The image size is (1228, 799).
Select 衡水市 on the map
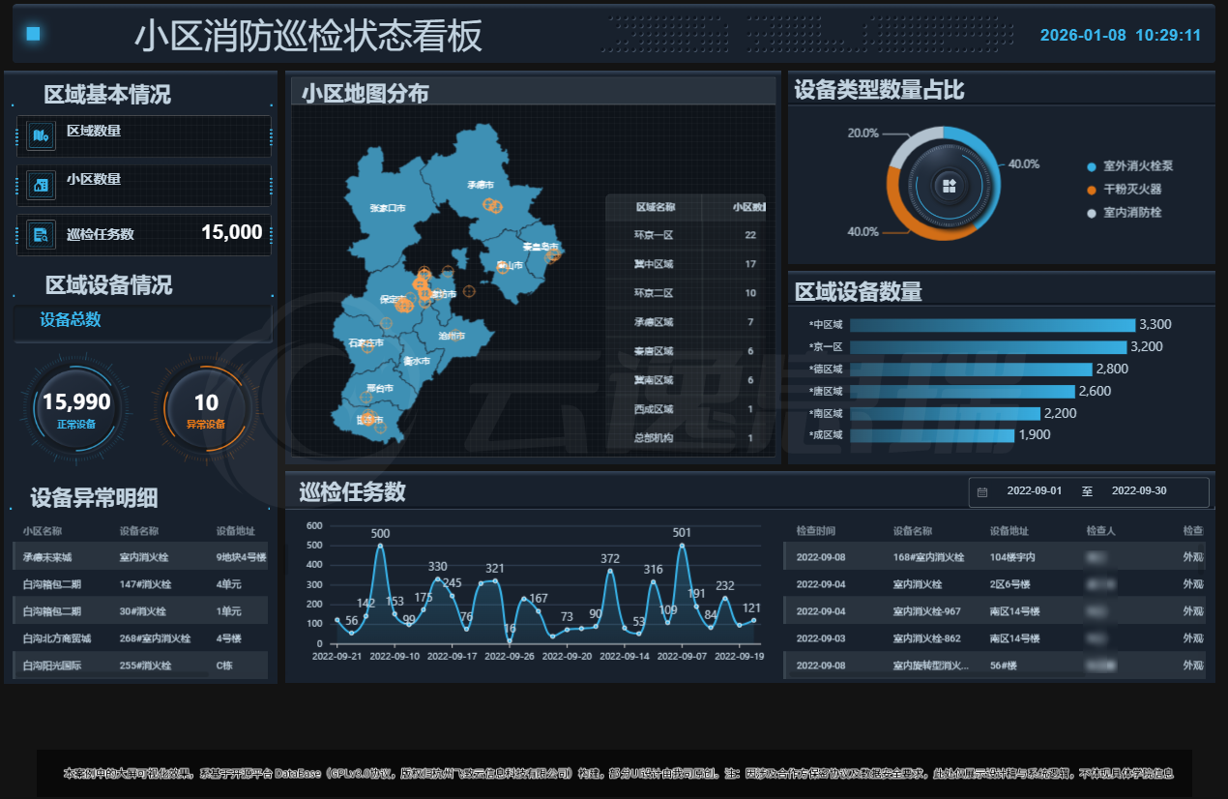click(x=416, y=361)
